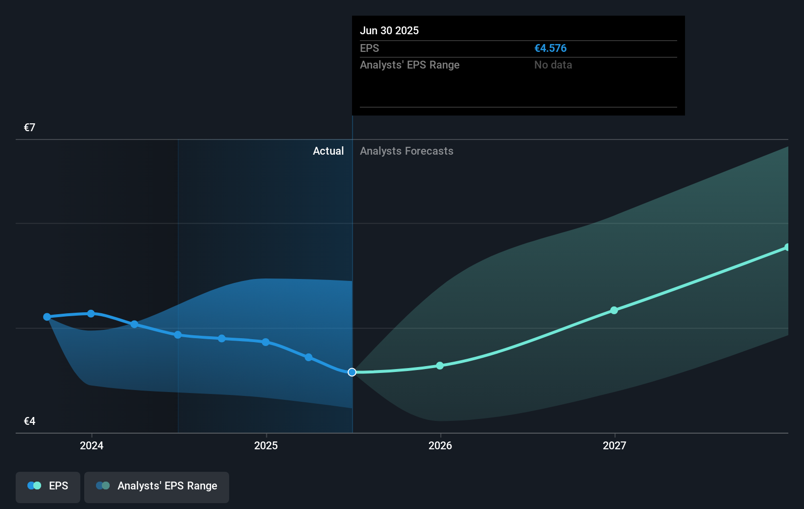
Task: Select the 2027 forecast data point
Action: coord(614,310)
